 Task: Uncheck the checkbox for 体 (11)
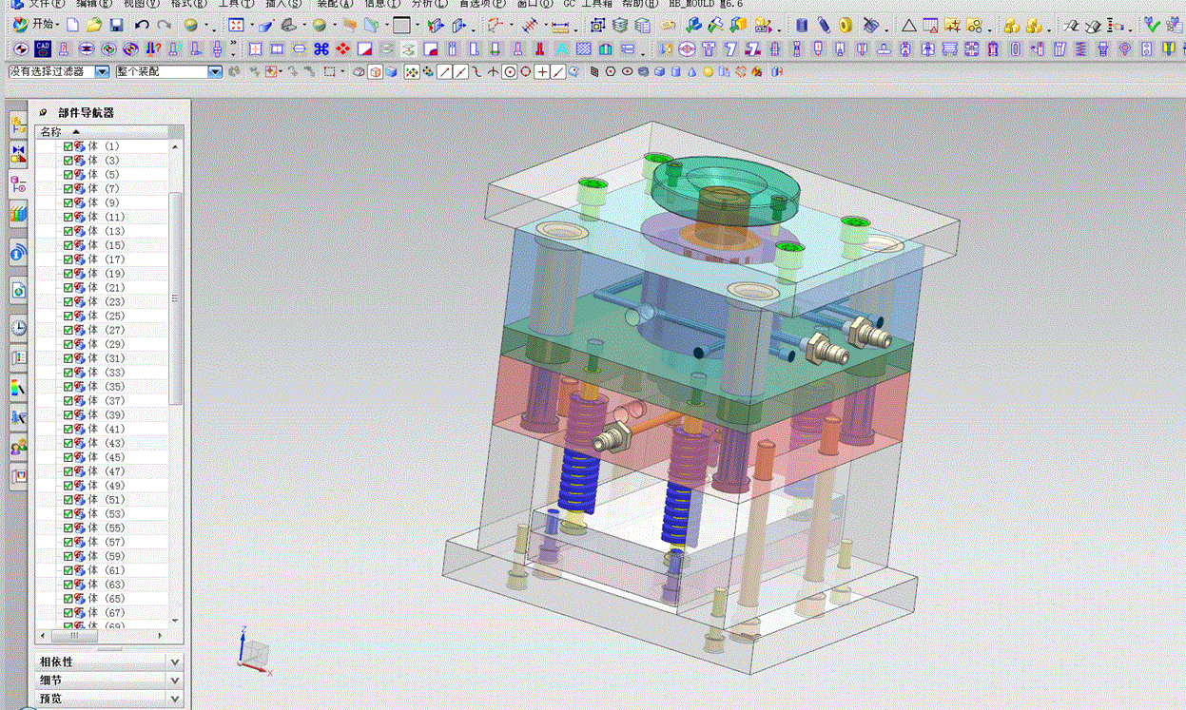[x=68, y=217]
